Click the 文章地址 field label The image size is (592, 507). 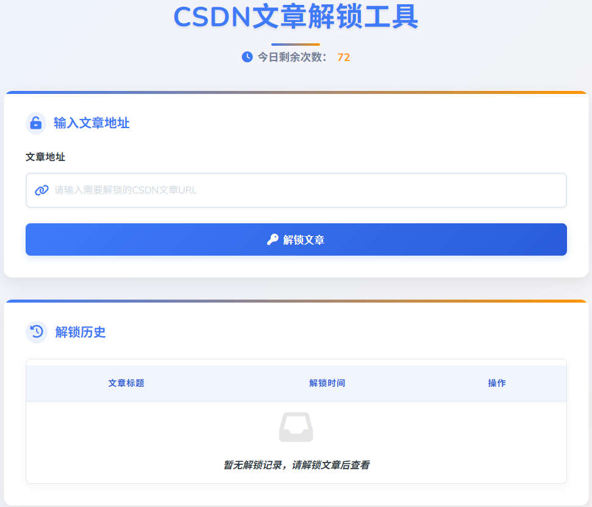coord(45,157)
